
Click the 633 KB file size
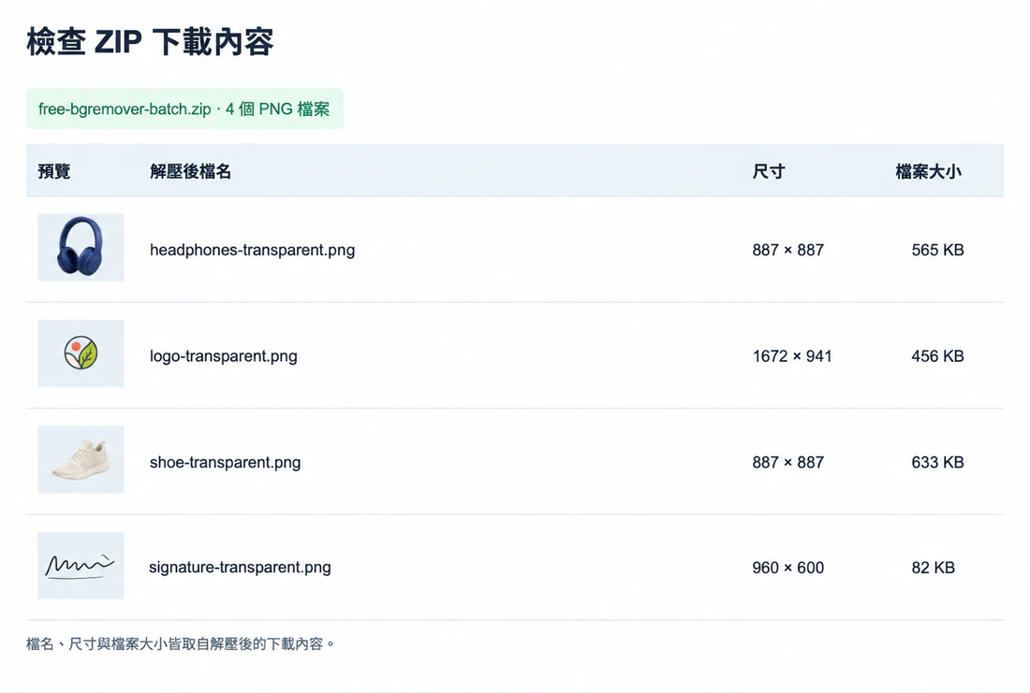pos(937,463)
